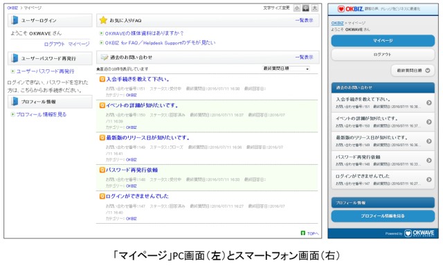
Task: Click the OKBIZ heart logo in smartphone header
Action: 341,9
